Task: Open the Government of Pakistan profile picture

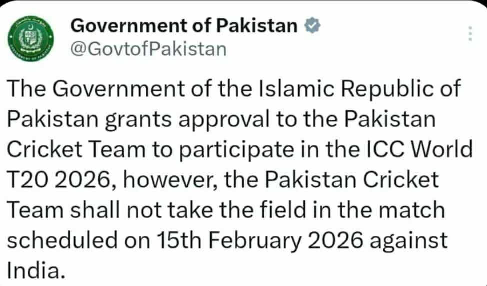Action: point(31,37)
